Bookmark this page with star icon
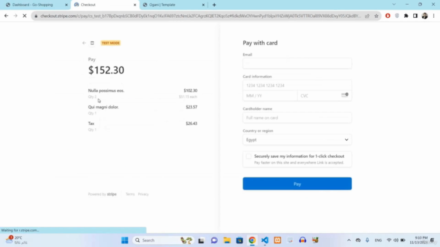 tap(376, 16)
